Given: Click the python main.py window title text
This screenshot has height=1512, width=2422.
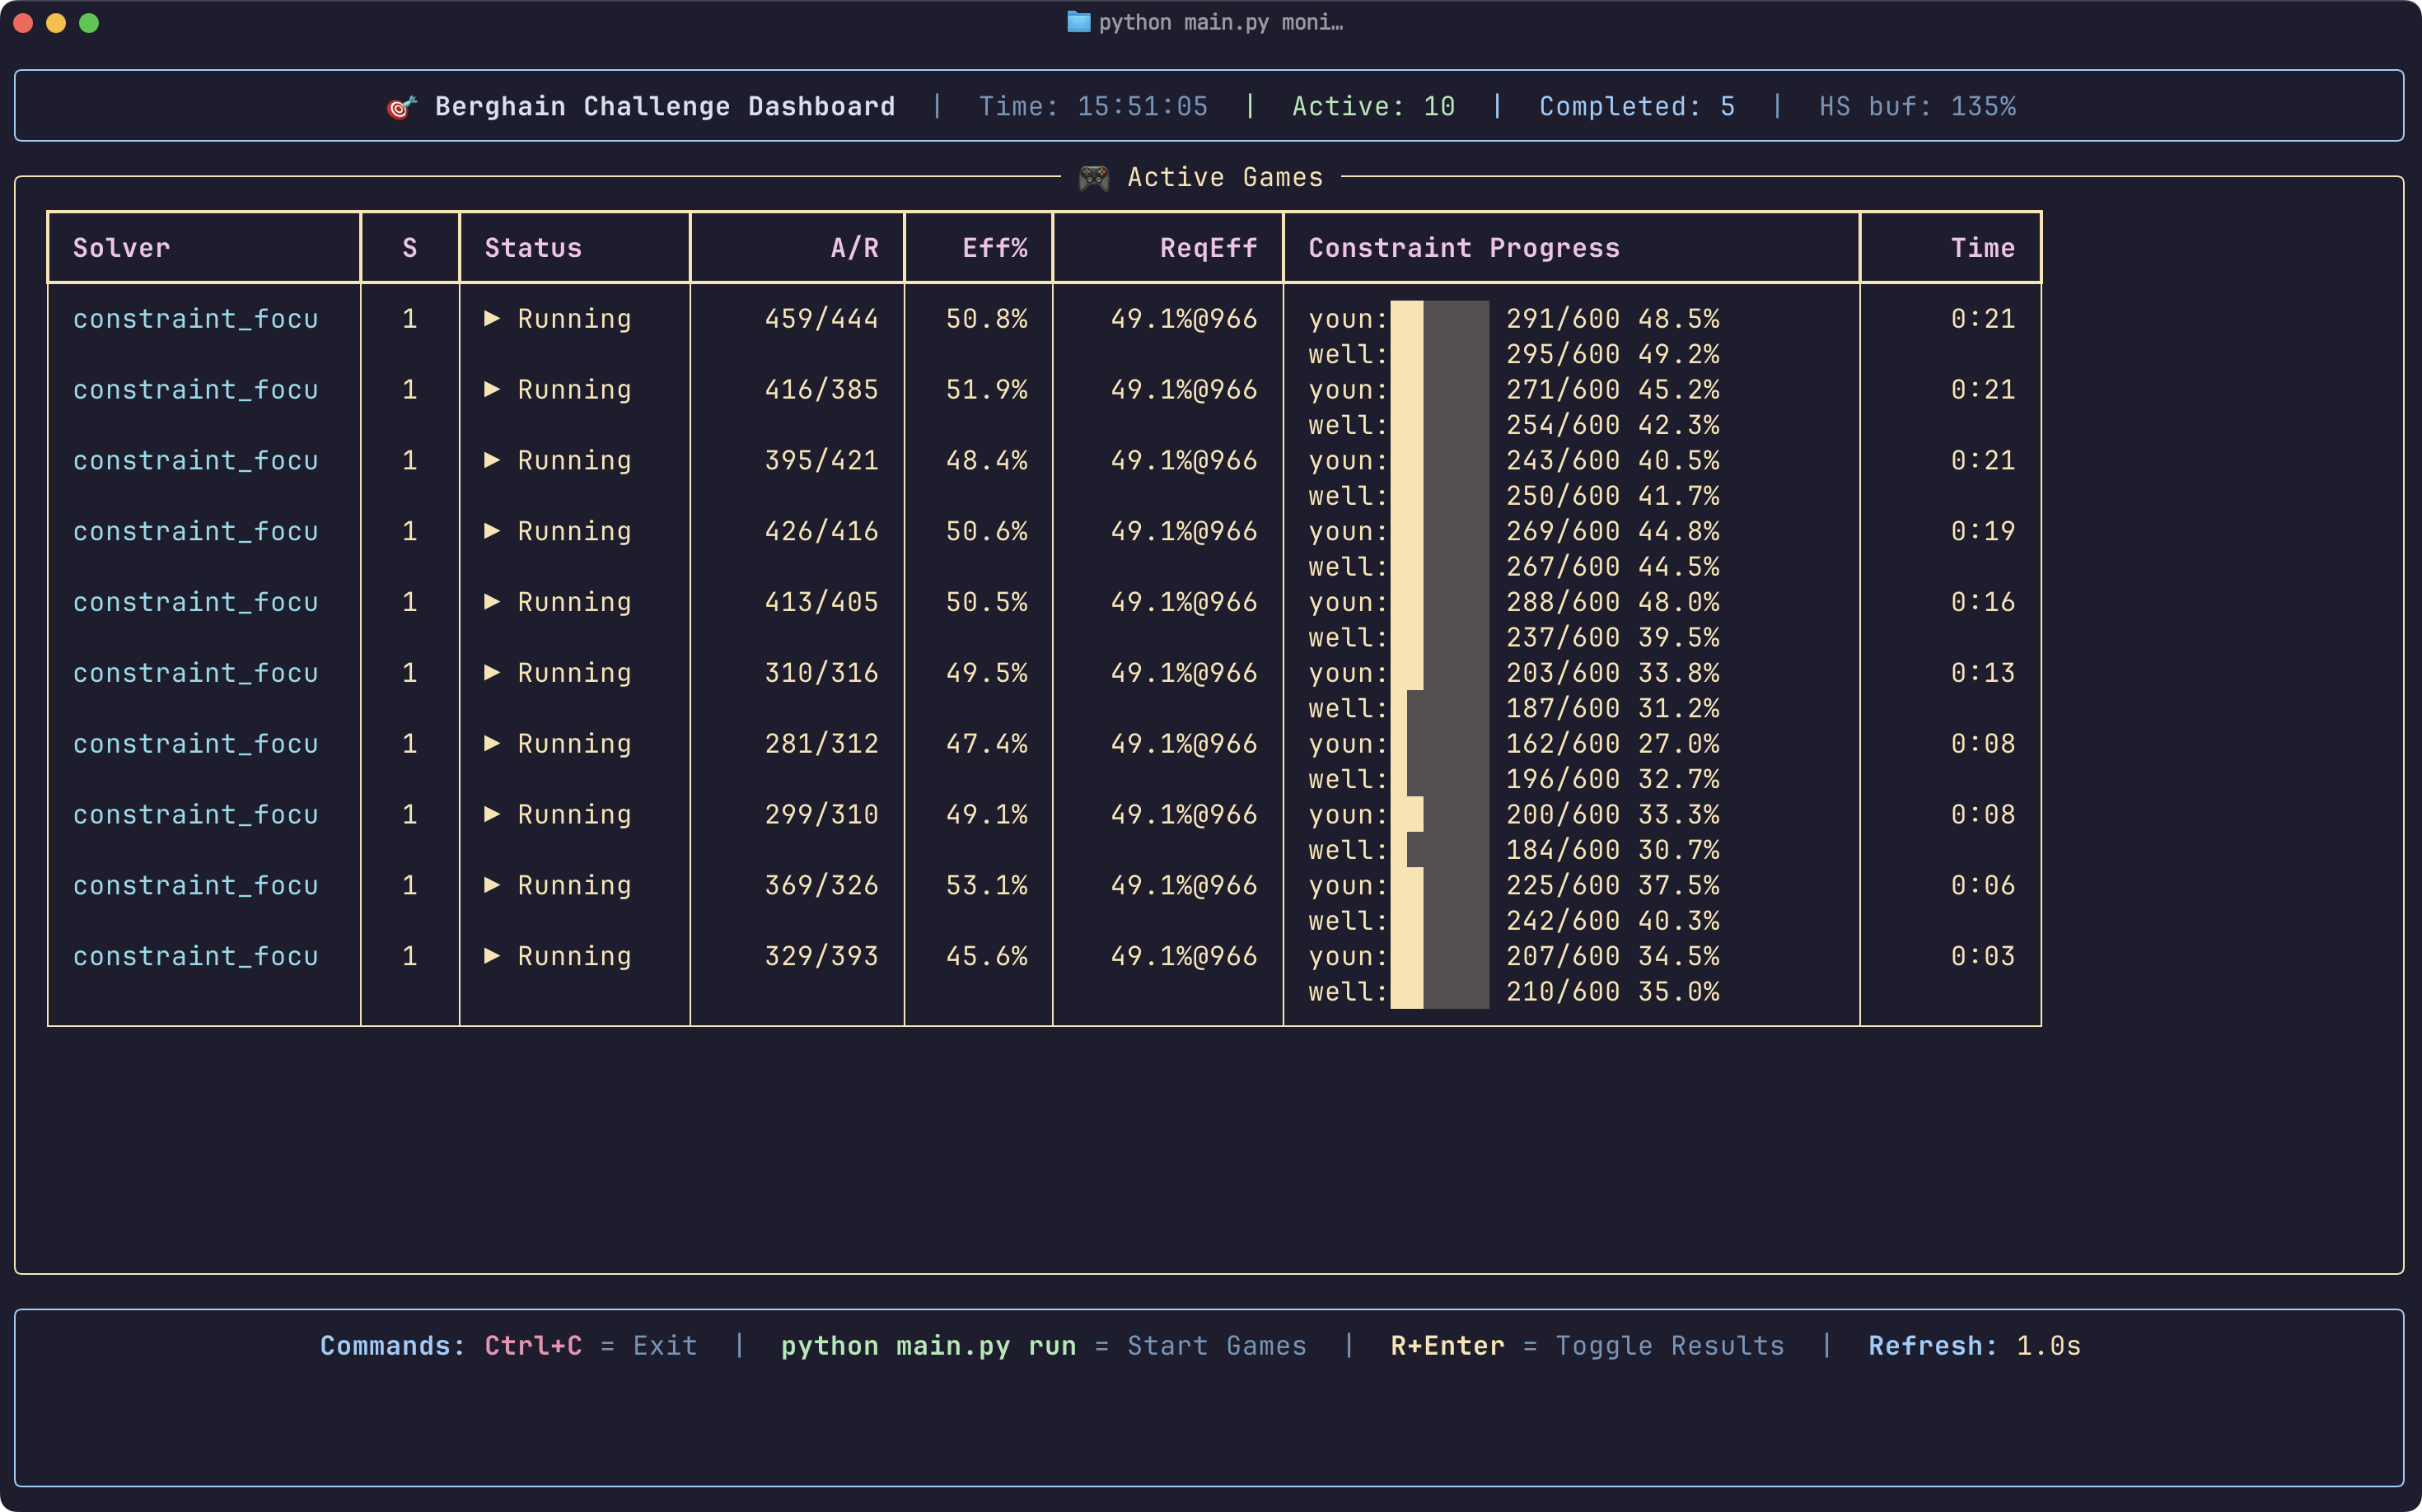Looking at the screenshot, I should (x=1221, y=22).
